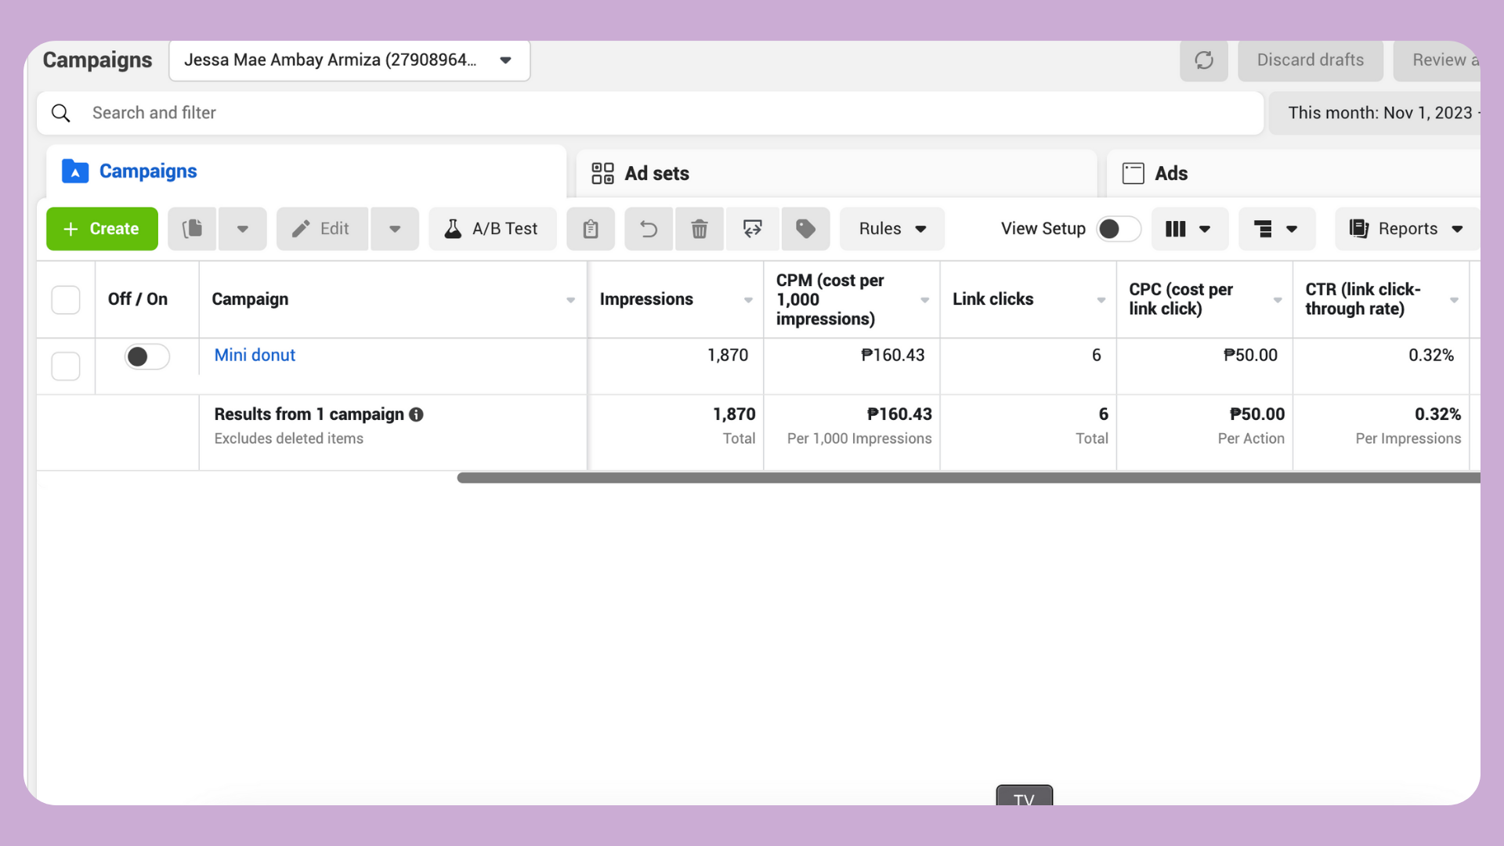
Task: Turn on the Mini donut campaign
Action: pos(146,357)
